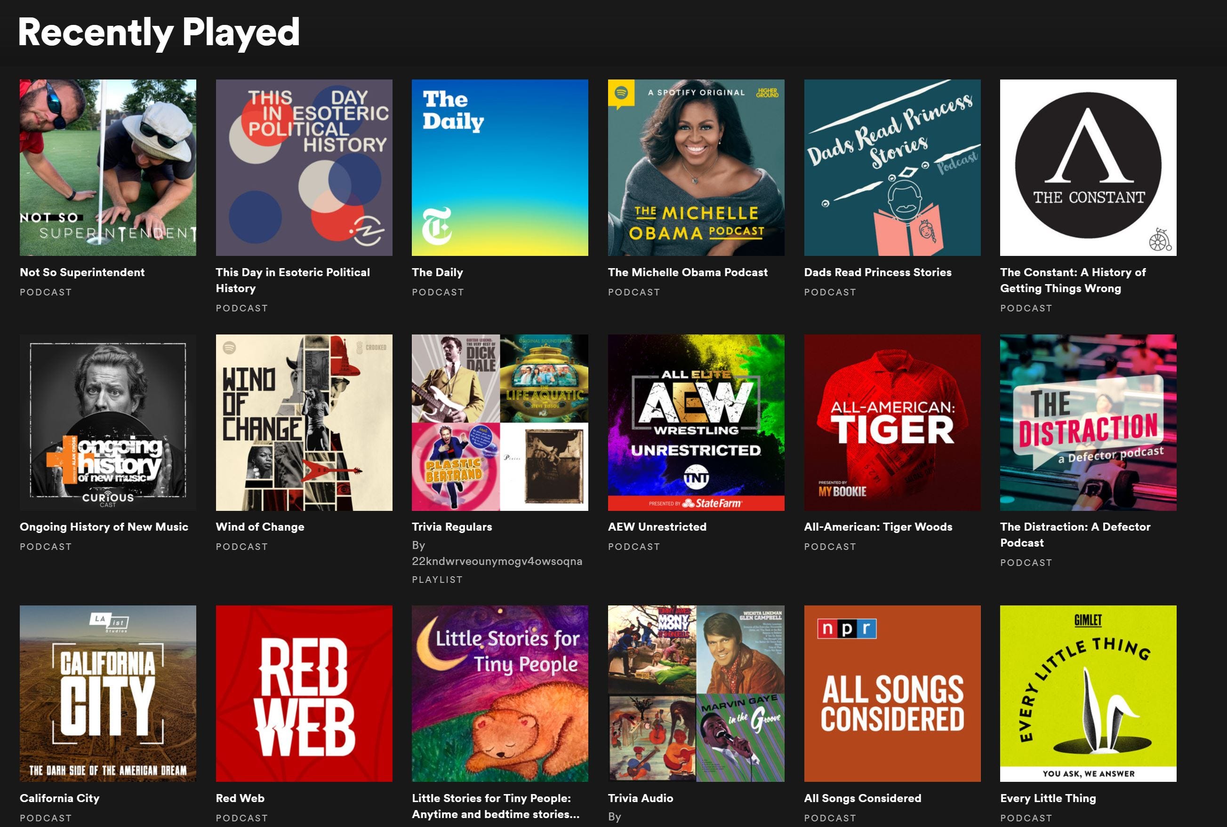Click The Distraction: A Defector Podcast title
The image size is (1227, 827).
click(1075, 535)
